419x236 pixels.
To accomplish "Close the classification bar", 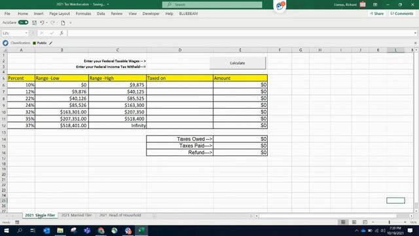I will click(415, 43).
